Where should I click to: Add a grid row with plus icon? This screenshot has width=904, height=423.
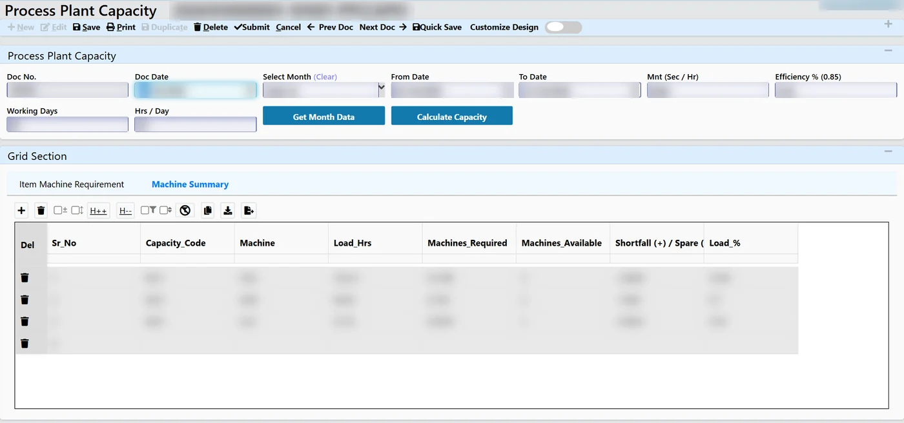(21, 210)
